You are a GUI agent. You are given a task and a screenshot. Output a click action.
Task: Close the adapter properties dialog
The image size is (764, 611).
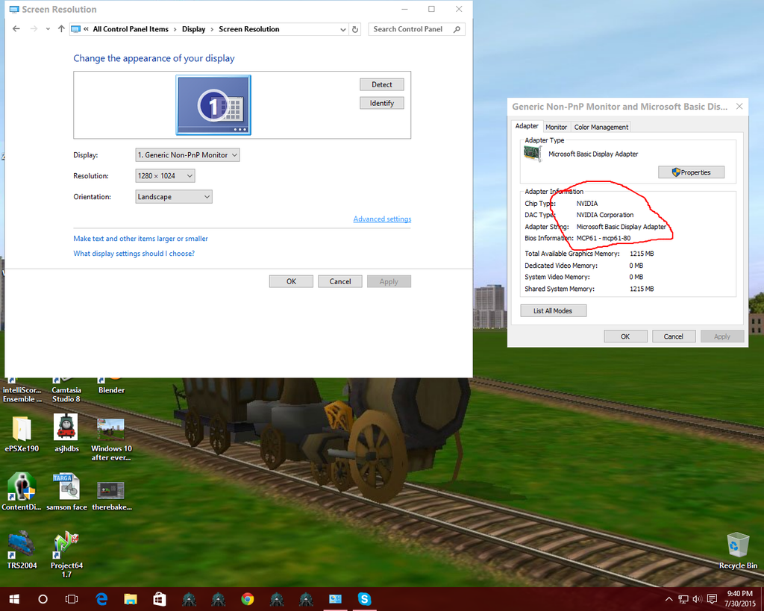739,106
